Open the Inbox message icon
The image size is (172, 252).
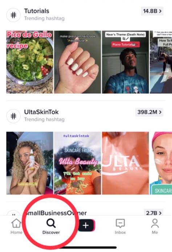tap(120, 223)
